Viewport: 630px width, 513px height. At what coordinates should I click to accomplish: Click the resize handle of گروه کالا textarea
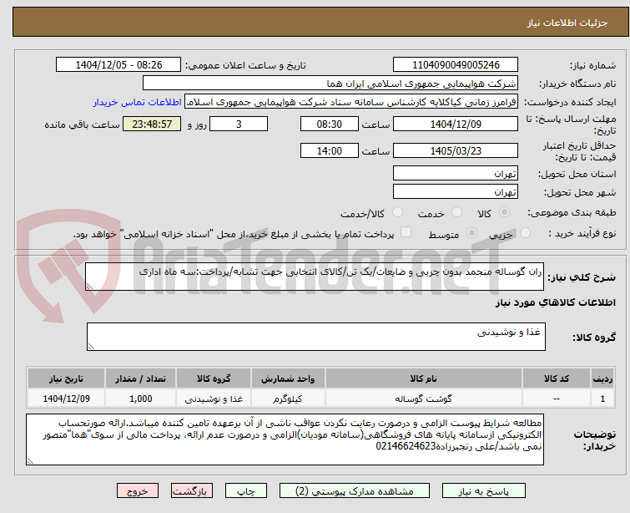(91, 347)
